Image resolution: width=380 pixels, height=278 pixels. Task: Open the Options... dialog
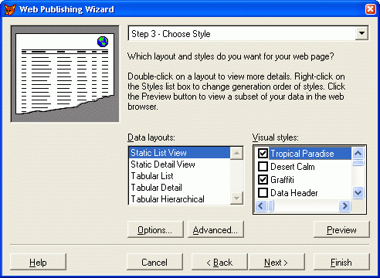[155, 229]
